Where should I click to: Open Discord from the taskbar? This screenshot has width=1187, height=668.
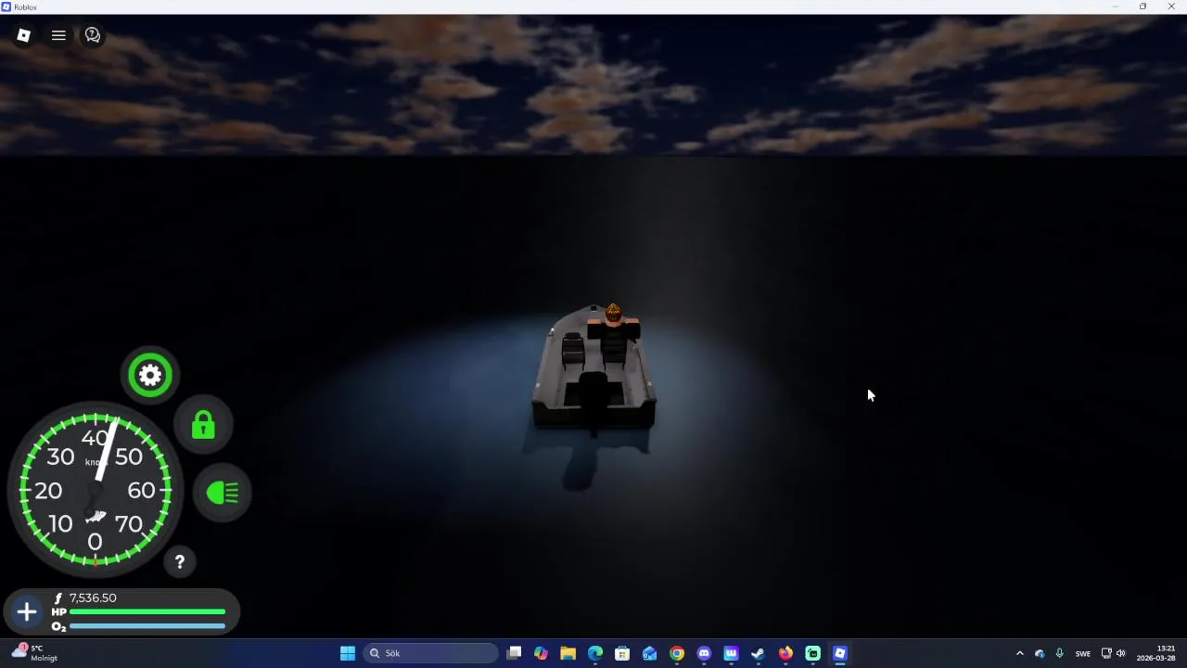pos(704,653)
